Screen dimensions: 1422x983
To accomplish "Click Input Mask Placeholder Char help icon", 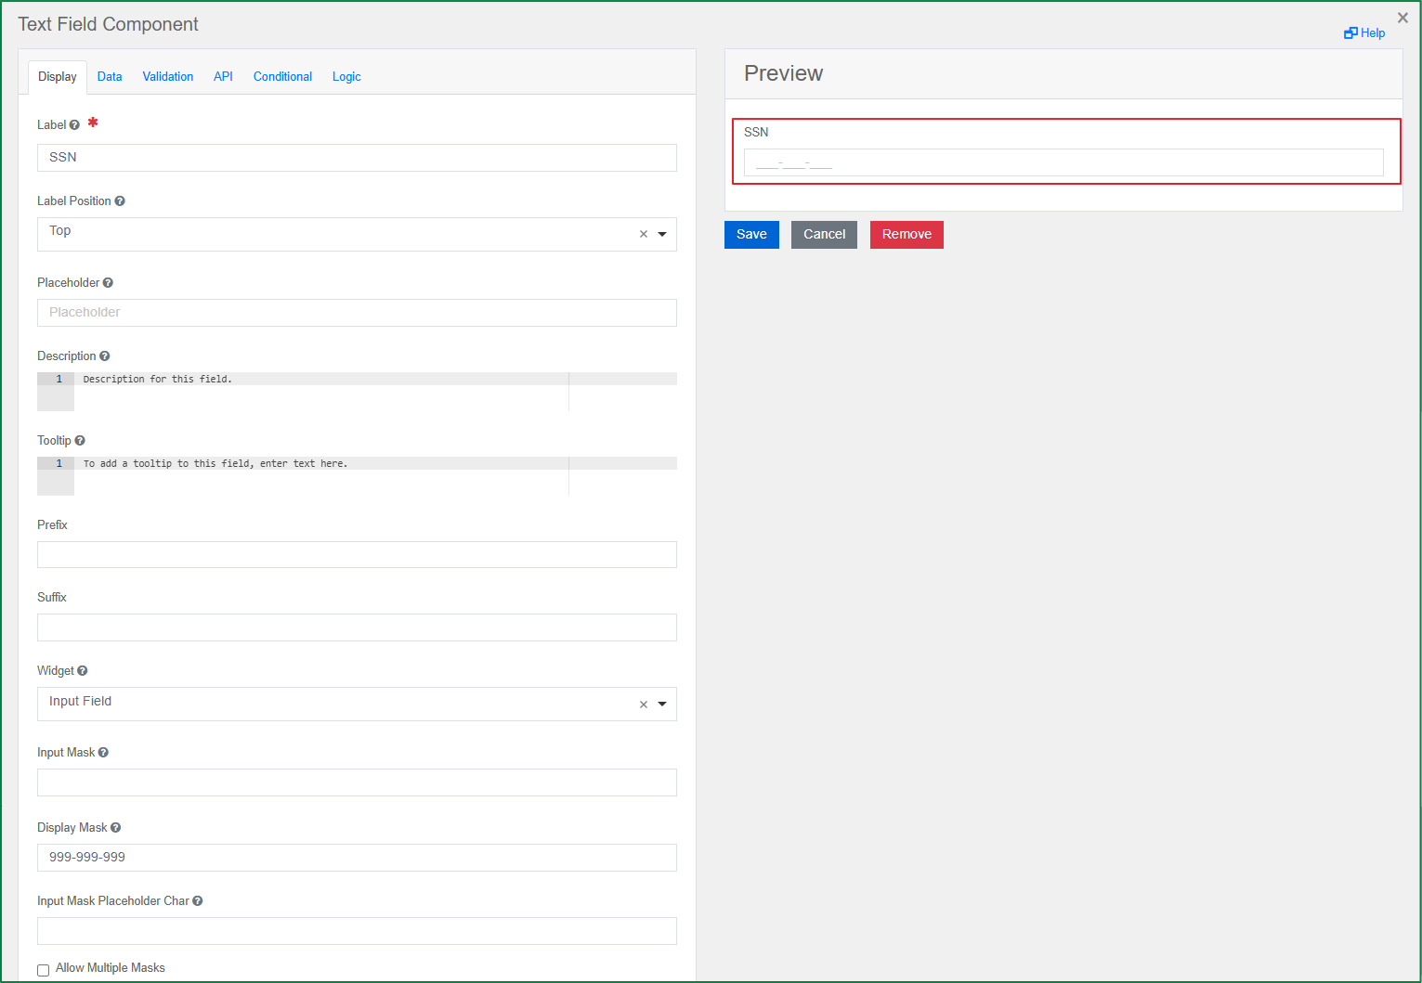I will [x=197, y=901].
